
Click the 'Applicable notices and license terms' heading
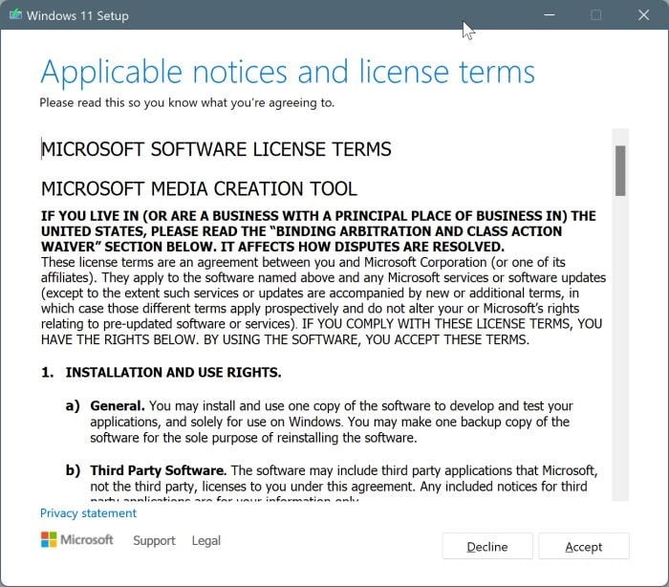coord(287,73)
